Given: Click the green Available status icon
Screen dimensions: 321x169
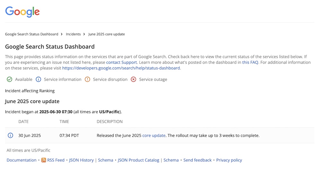Looking at the screenshot, I should (x=9, y=80).
